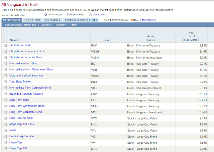Select the VGSH ticker cell
This screenshot has width=214, height=152.
tap(95, 52)
